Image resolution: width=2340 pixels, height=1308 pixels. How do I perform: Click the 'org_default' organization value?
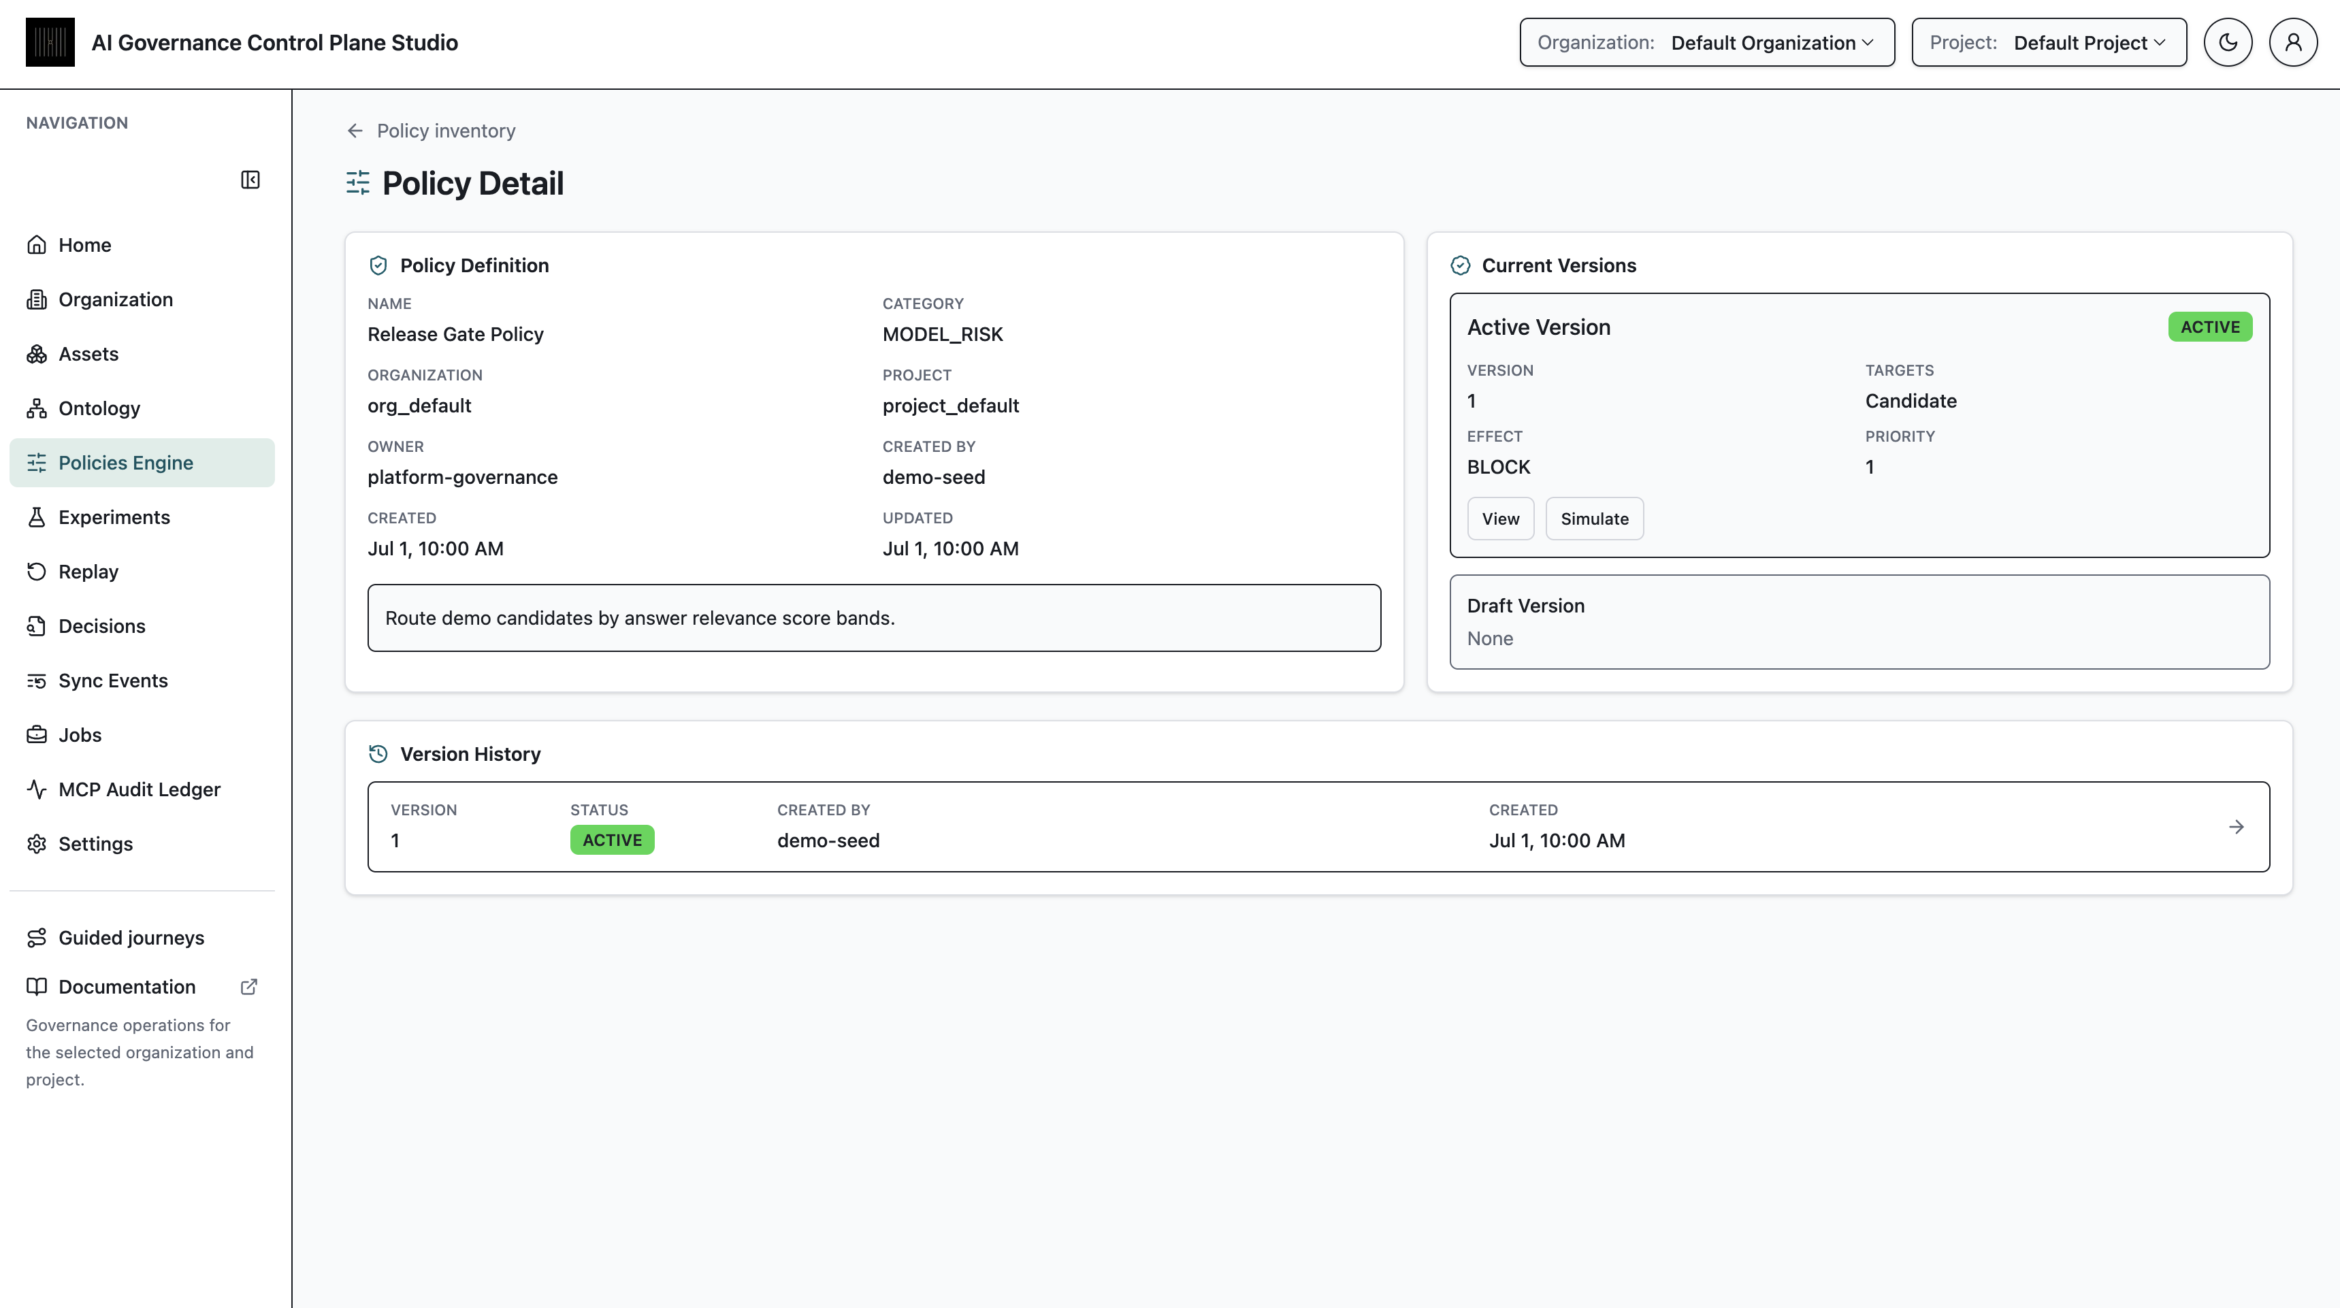(x=420, y=406)
